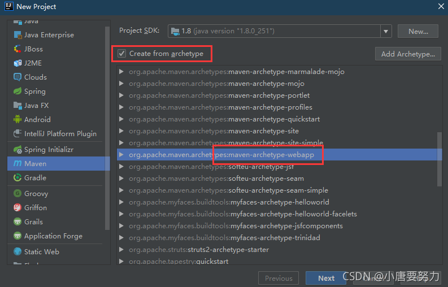Expand maven-archetype-profiles tree arrow
This screenshot has width=448, height=287.
pos(121,107)
